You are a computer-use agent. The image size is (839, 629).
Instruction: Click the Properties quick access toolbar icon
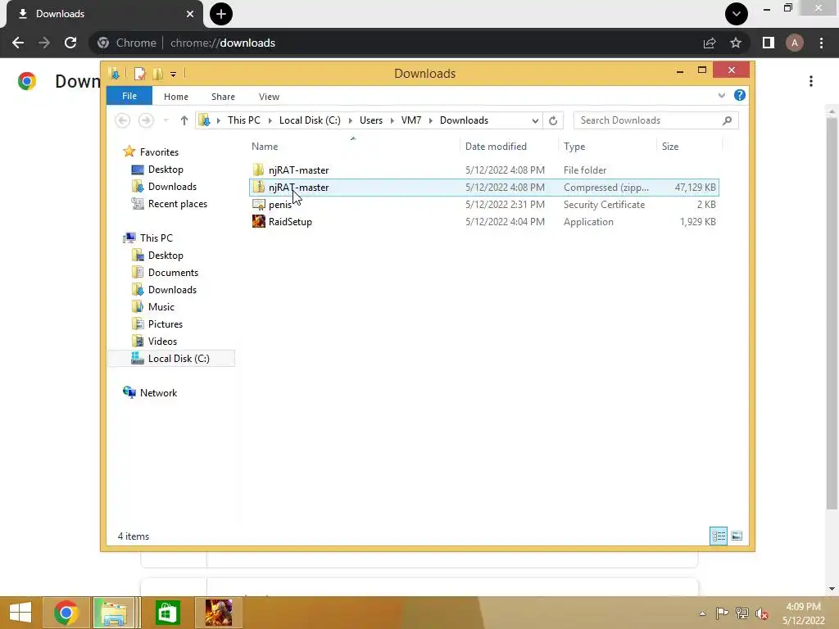(x=139, y=73)
